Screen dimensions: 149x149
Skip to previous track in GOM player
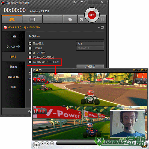click(47, 143)
